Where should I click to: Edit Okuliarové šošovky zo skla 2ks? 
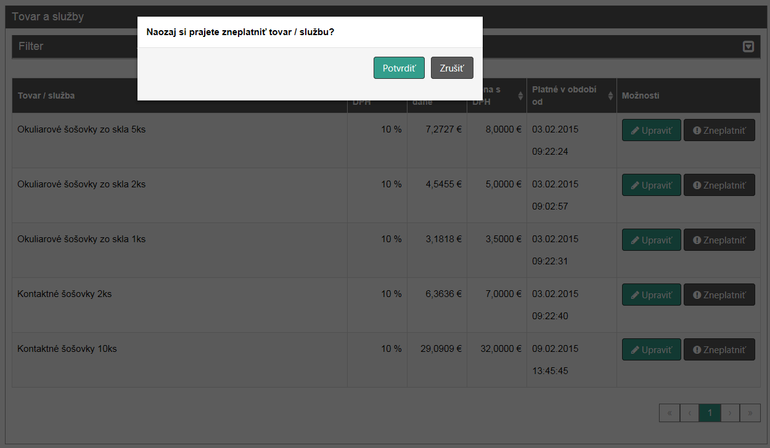tap(652, 185)
